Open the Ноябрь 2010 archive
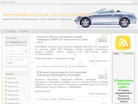This screenshot has width=138, height=104. pos(13,95)
